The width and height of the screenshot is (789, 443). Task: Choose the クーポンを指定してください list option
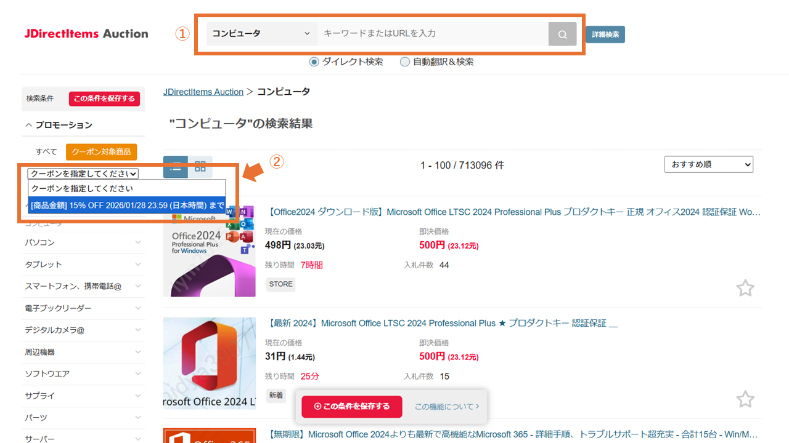click(x=127, y=188)
